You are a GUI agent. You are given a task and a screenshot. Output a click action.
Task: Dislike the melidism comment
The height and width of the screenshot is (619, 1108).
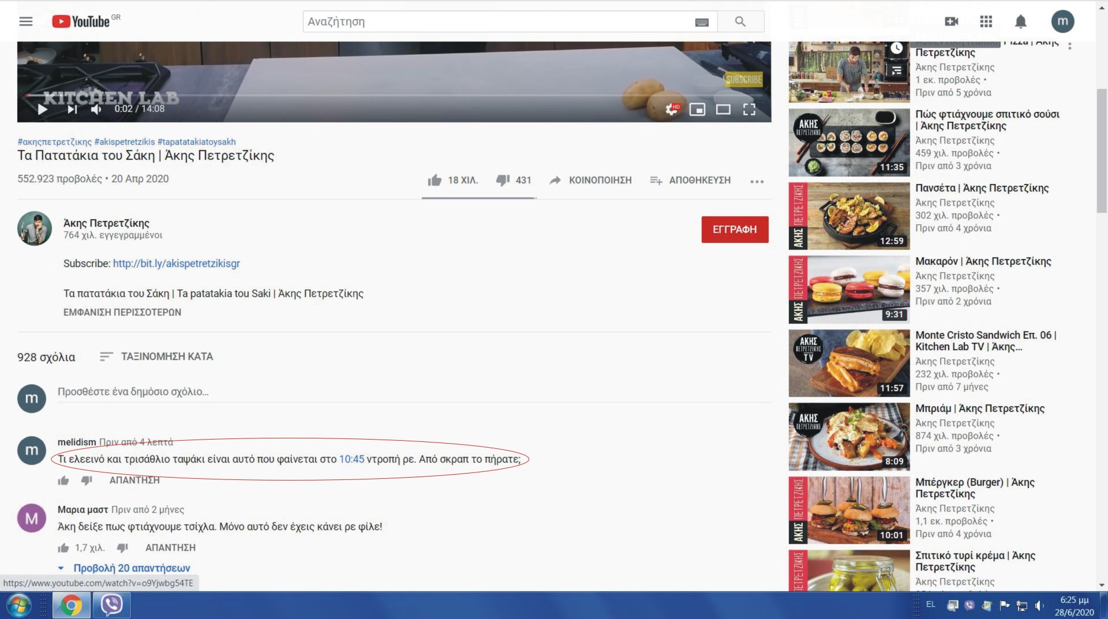point(87,480)
